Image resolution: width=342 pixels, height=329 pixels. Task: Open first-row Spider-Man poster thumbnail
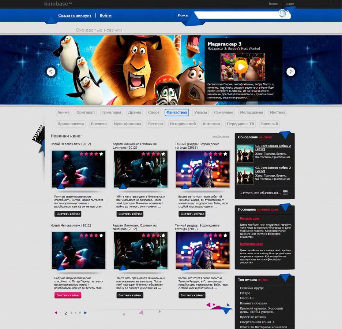click(79, 169)
